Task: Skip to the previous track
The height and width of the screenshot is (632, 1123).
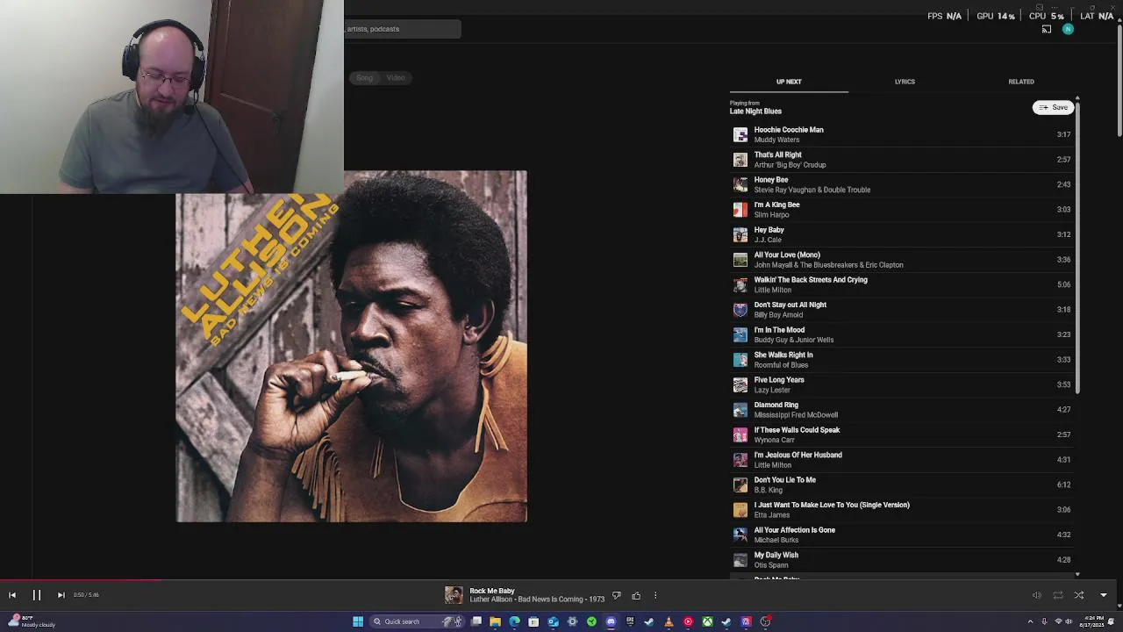Action: click(12, 595)
